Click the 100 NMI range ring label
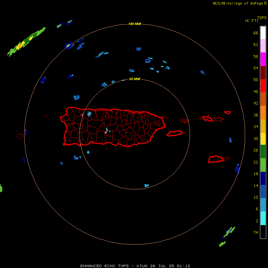This screenshot has width=268, height=268. coord(135,24)
